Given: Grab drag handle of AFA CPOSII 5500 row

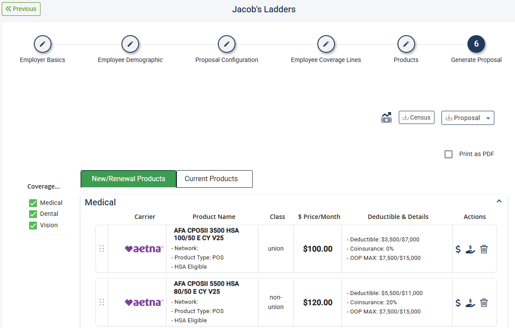Looking at the screenshot, I should pyautogui.click(x=102, y=302).
